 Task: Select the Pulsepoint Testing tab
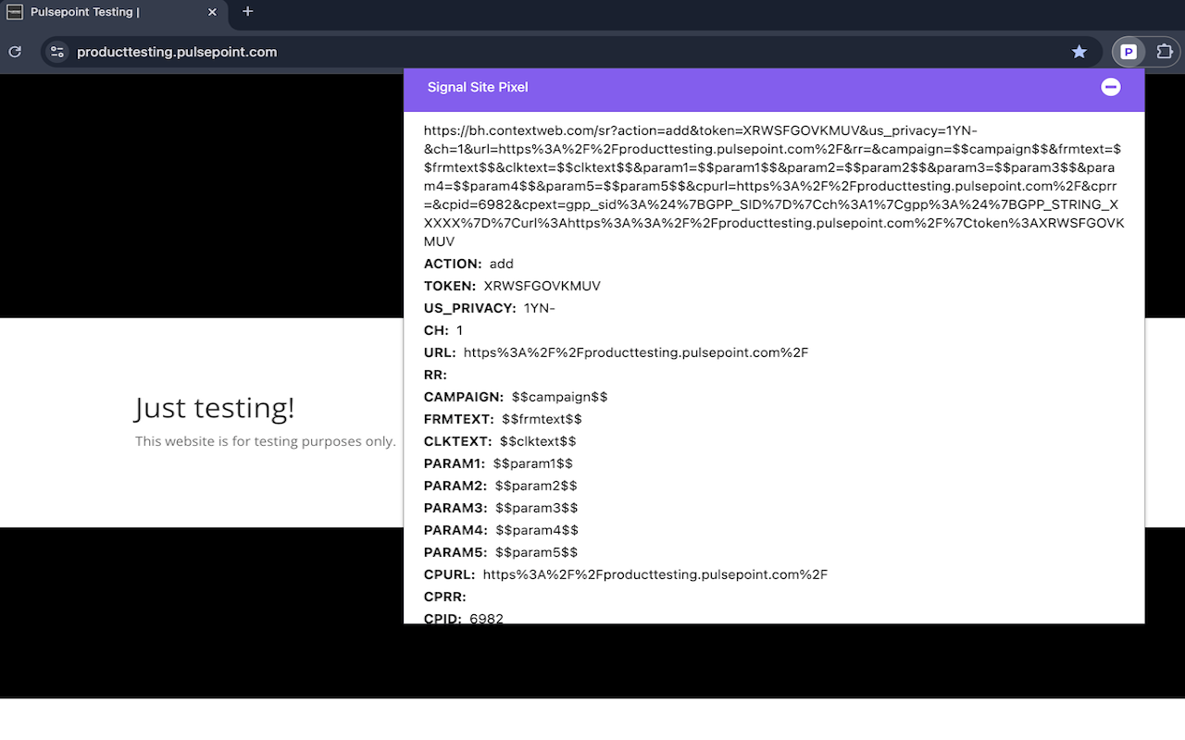point(114,13)
